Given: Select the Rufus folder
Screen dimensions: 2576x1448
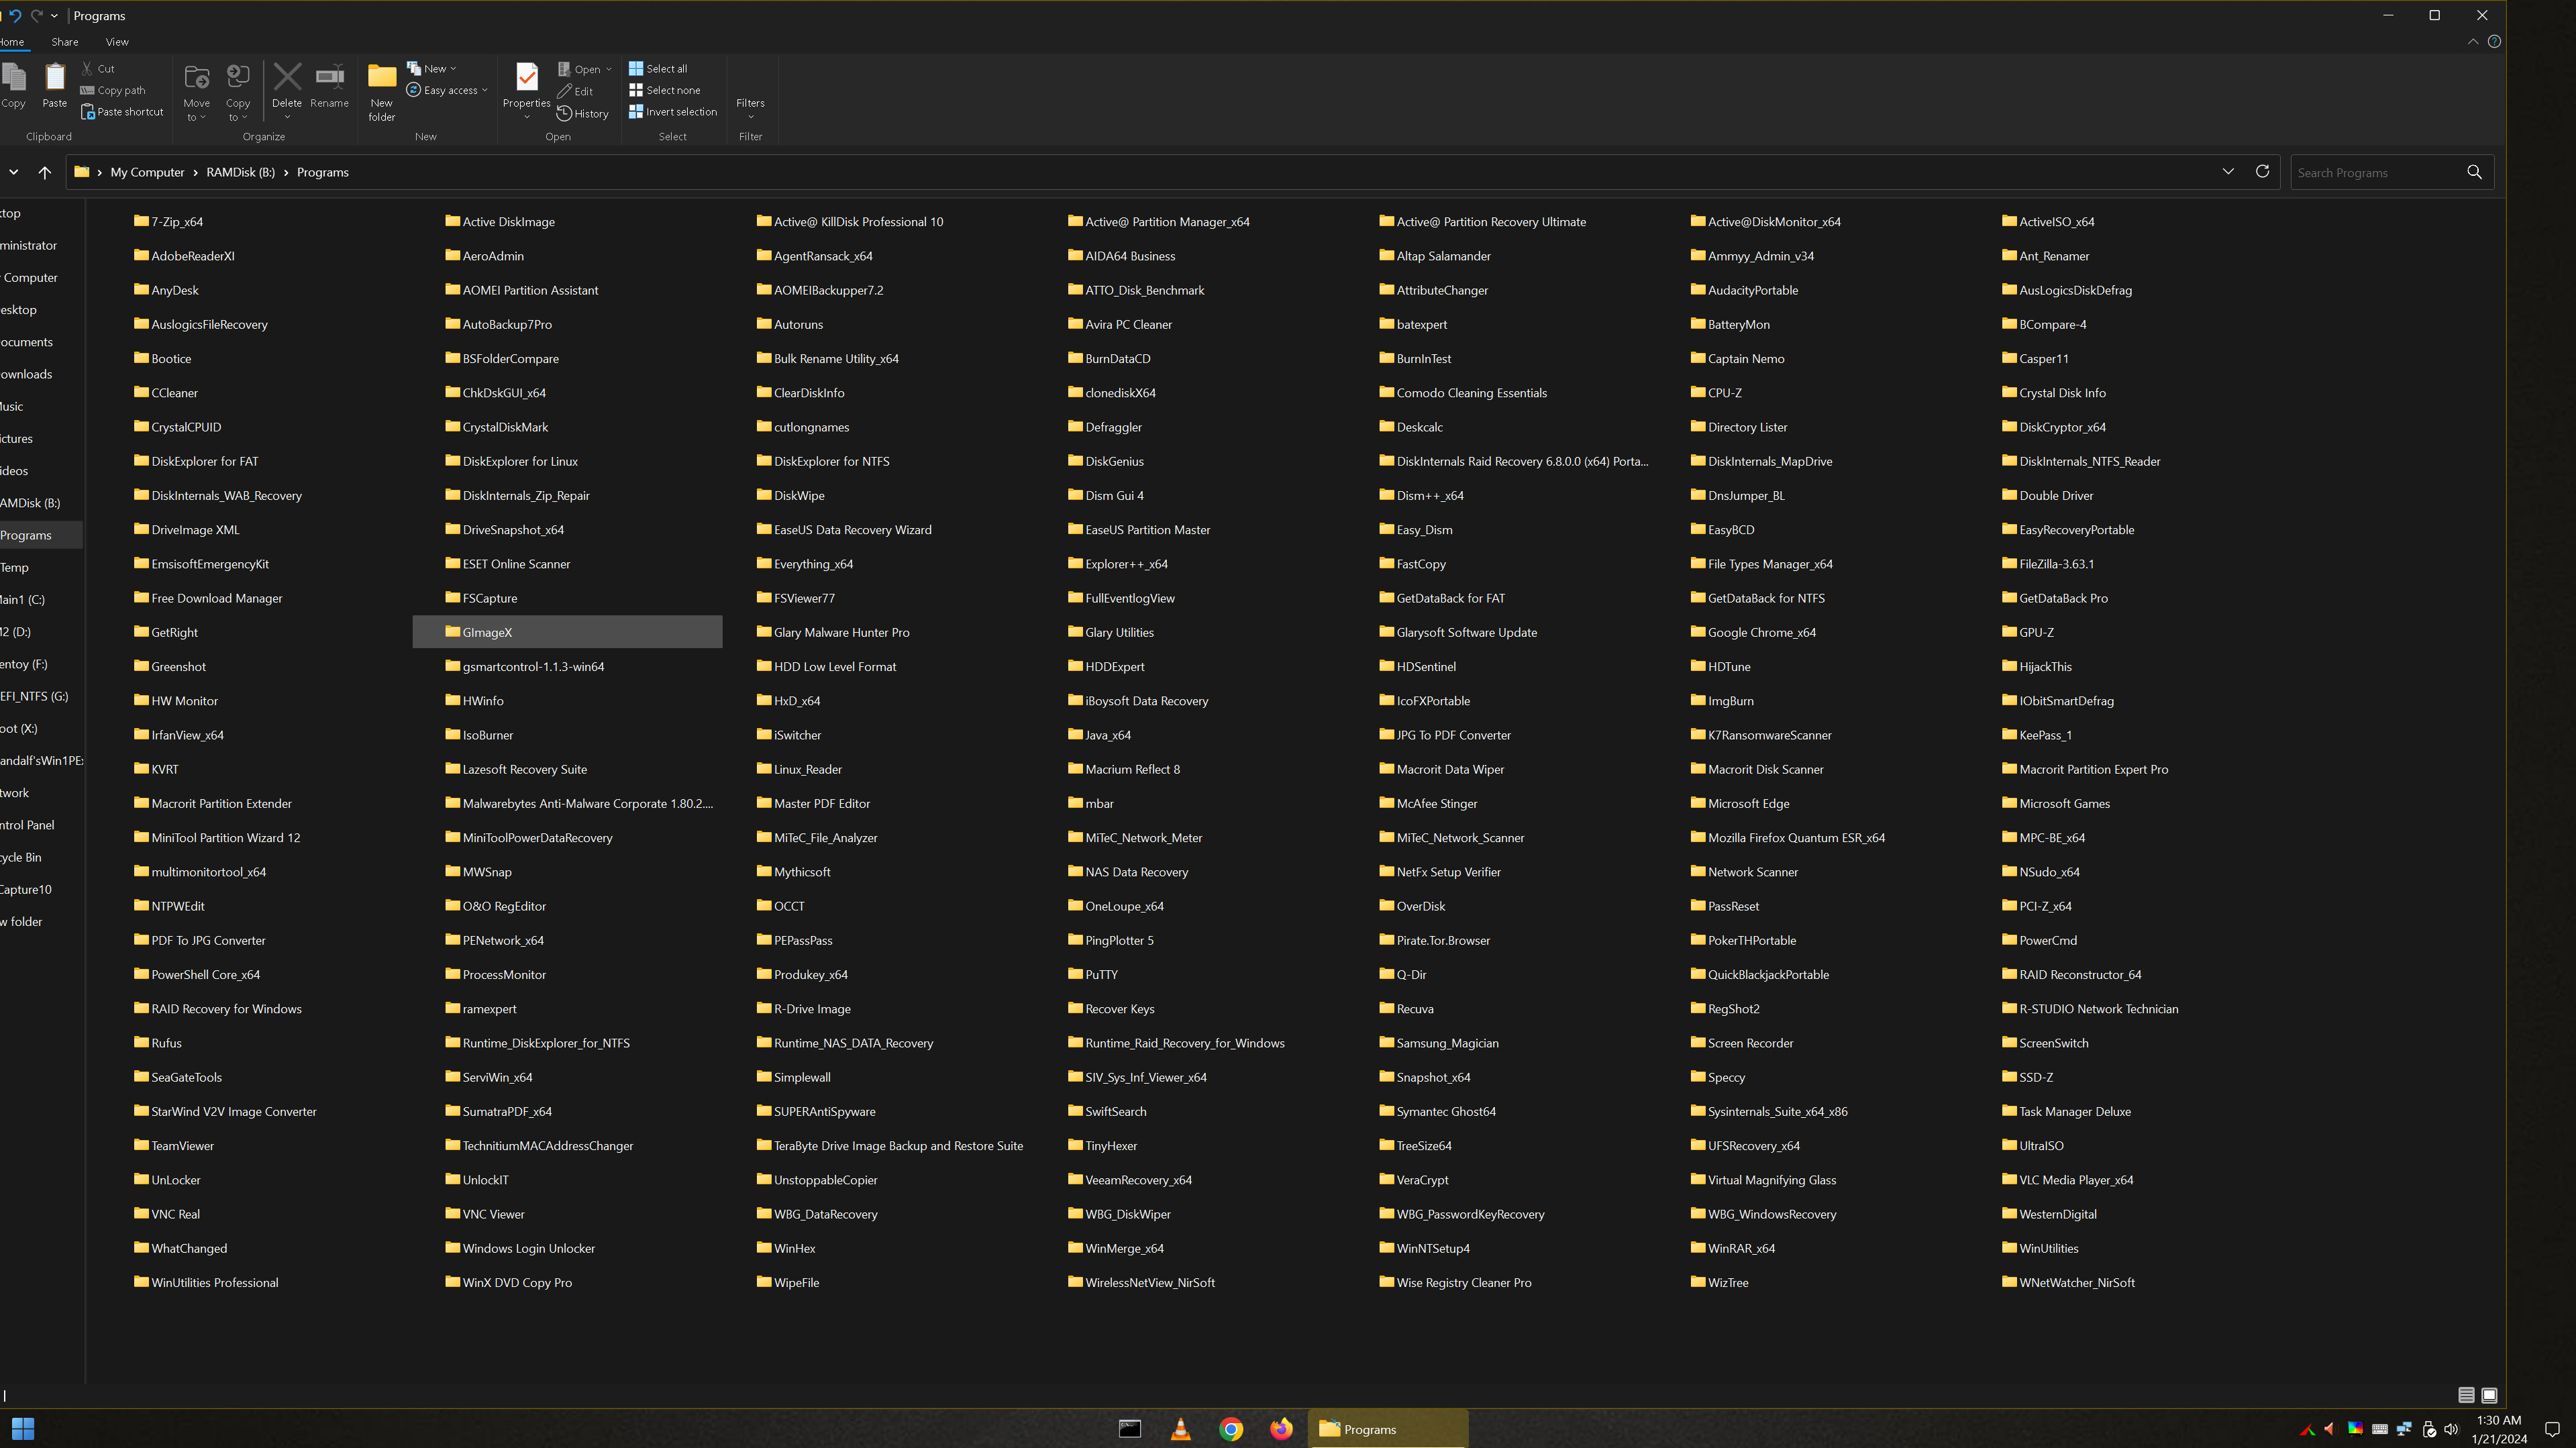Looking at the screenshot, I should (157, 1043).
